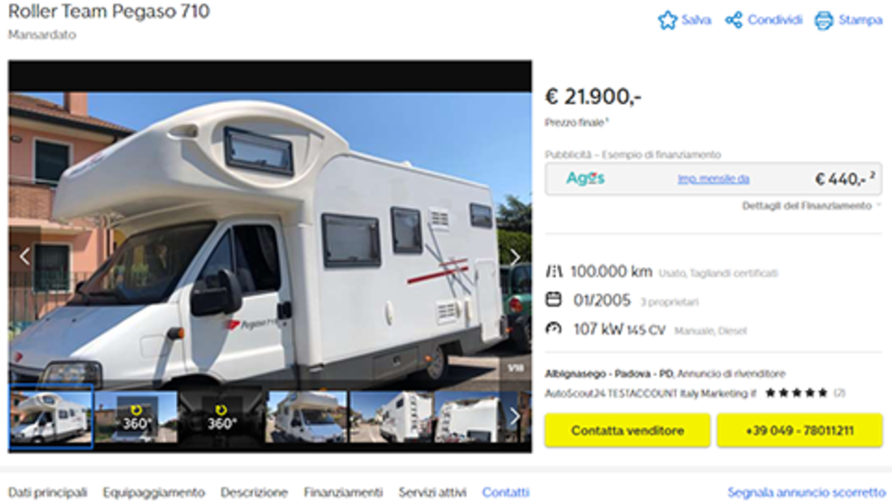
Task: Open the Dati principali tab
Action: click(x=48, y=492)
